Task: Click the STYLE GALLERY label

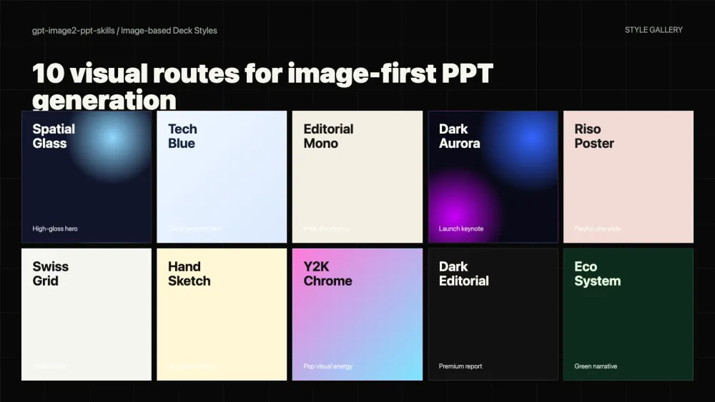Action: click(654, 29)
